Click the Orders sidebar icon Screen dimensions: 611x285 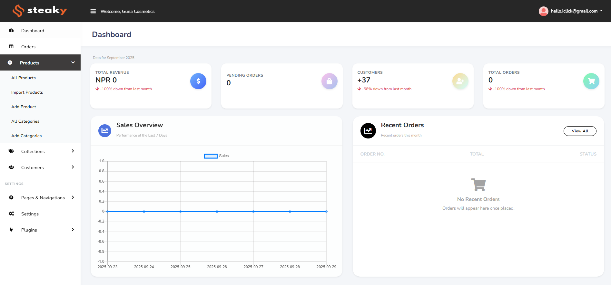11,47
